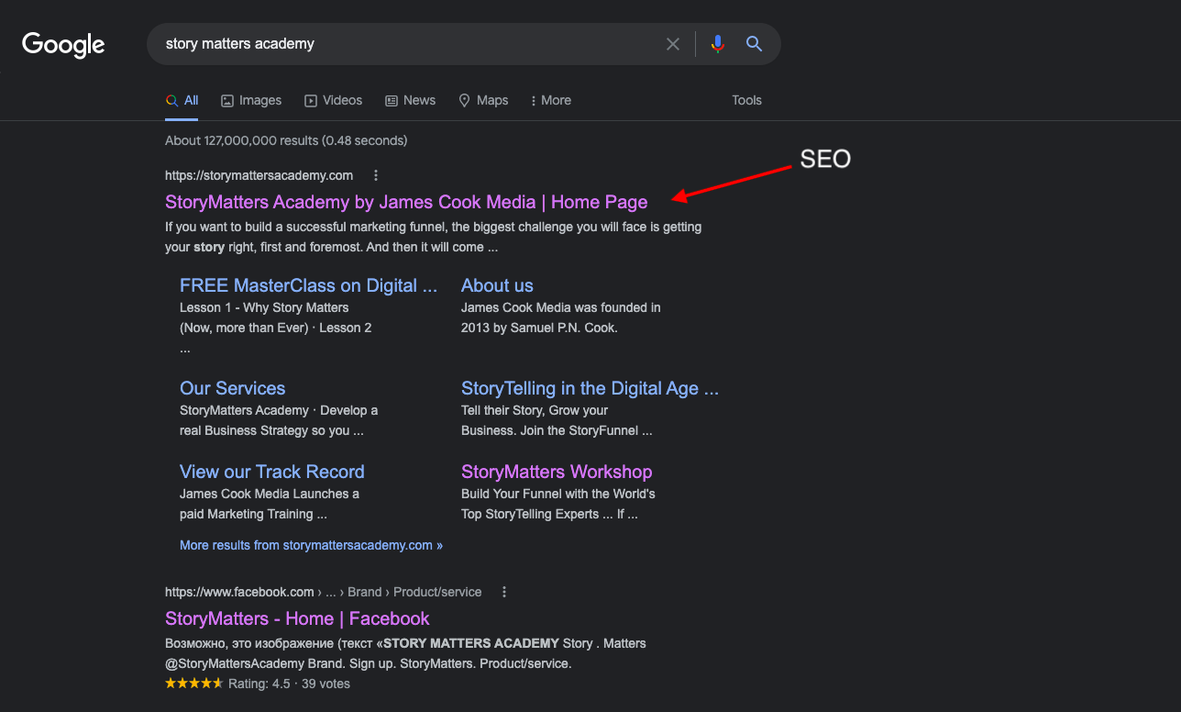Open View our Track Record sitelink

click(272, 472)
